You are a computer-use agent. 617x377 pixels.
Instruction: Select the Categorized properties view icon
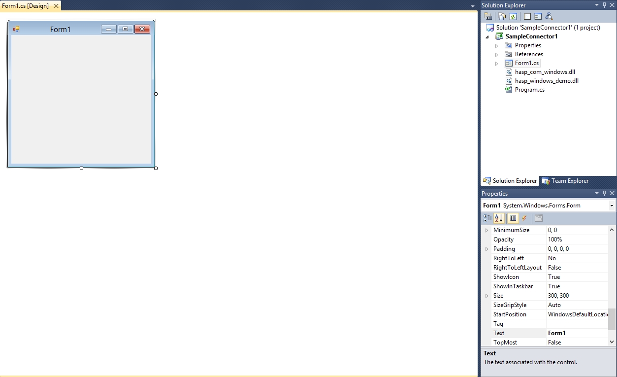point(487,218)
